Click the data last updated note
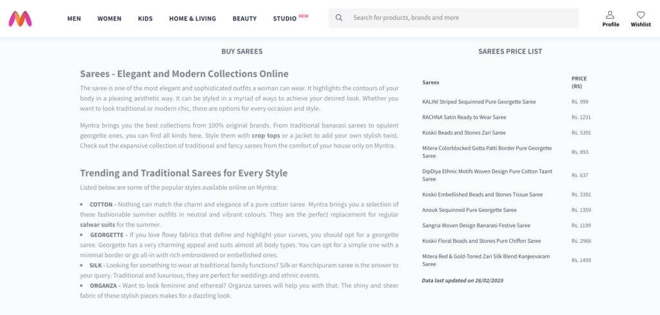The image size is (660, 315). tap(463, 280)
